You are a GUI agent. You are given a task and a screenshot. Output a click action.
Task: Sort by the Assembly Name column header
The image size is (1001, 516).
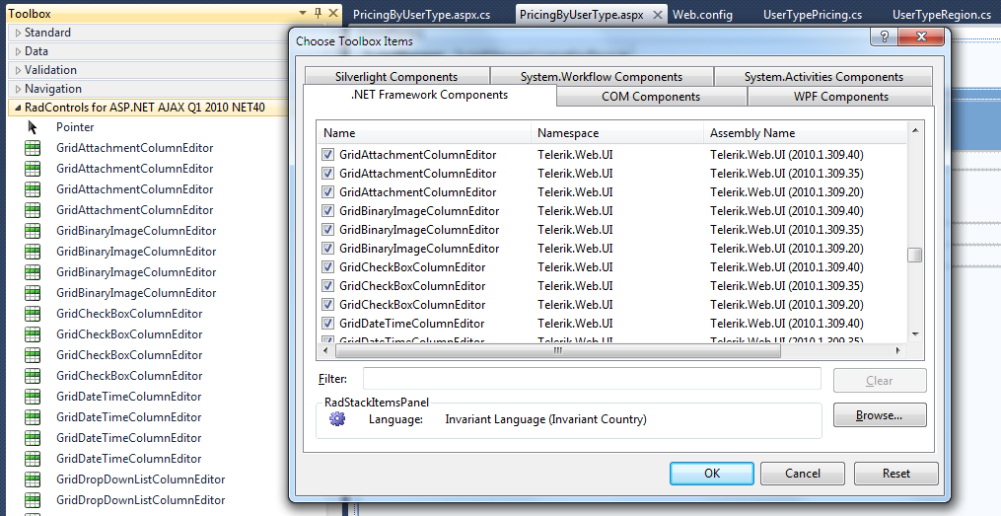805,133
